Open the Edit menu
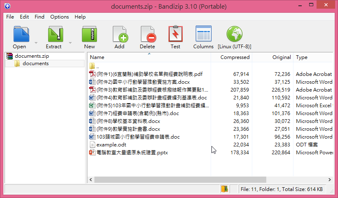Screen dimensions: 338x198 24,17
